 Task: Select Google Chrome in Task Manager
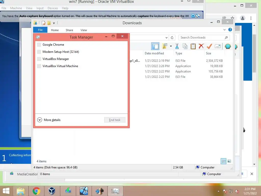click(81, 44)
